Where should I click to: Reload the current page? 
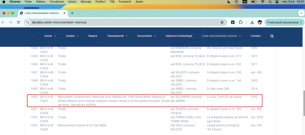point(18,22)
